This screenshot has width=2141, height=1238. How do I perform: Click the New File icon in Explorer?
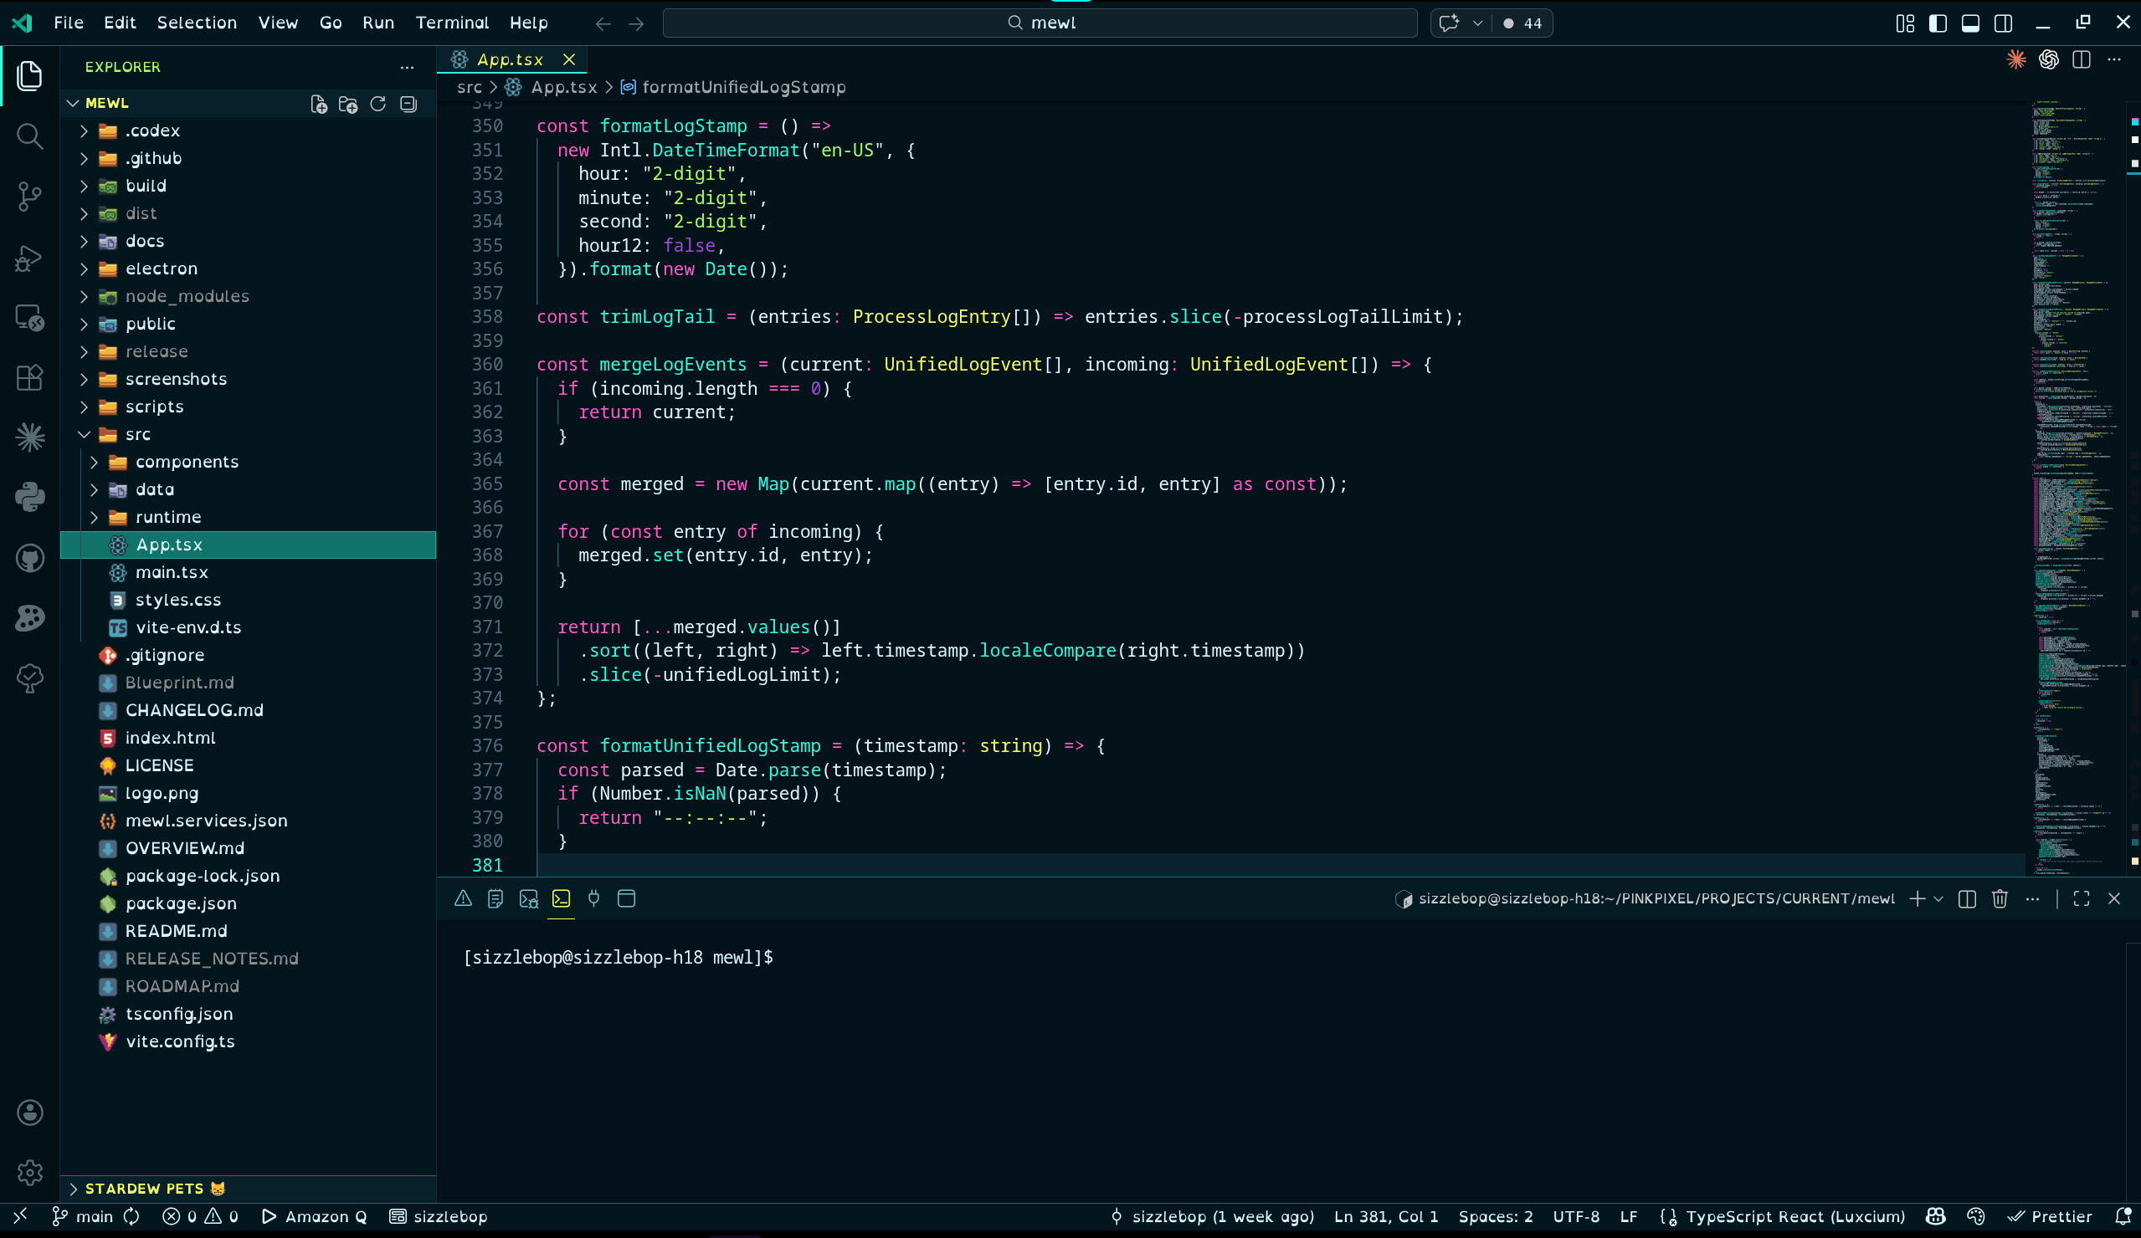click(x=319, y=104)
